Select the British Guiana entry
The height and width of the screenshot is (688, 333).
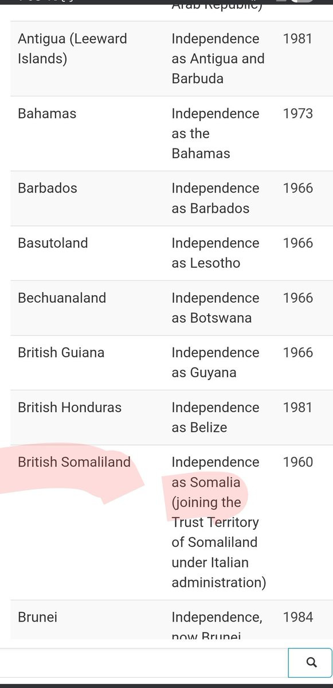point(61,353)
